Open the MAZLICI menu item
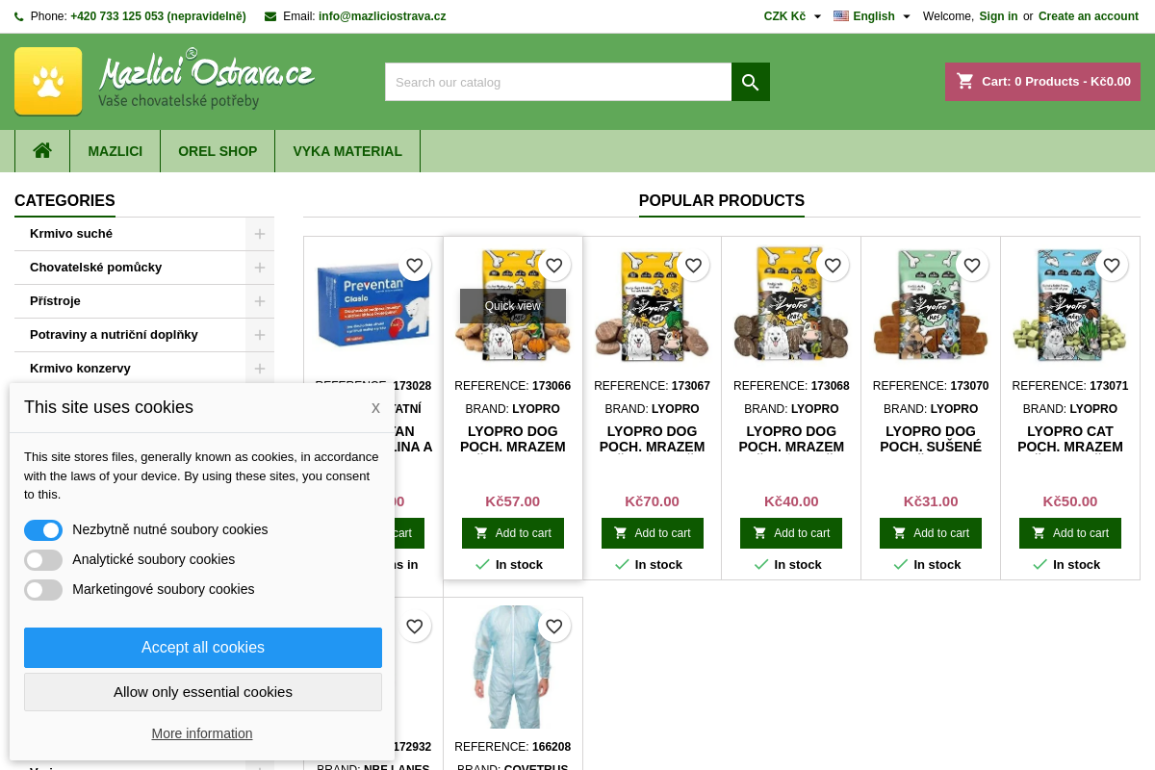Viewport: 1155px width, 770px height. coord(115,151)
